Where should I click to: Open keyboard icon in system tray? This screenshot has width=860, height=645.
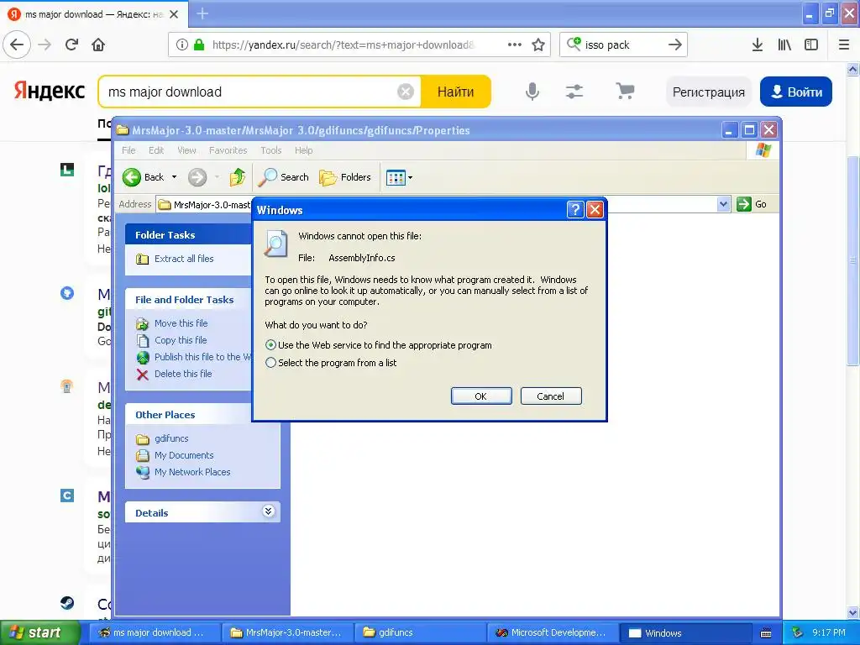tap(766, 633)
